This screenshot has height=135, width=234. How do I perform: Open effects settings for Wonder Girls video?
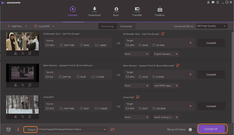point(30,53)
